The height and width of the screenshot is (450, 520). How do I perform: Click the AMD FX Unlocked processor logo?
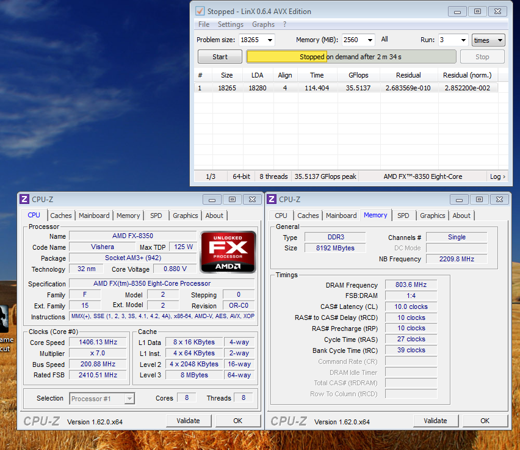[x=228, y=252]
